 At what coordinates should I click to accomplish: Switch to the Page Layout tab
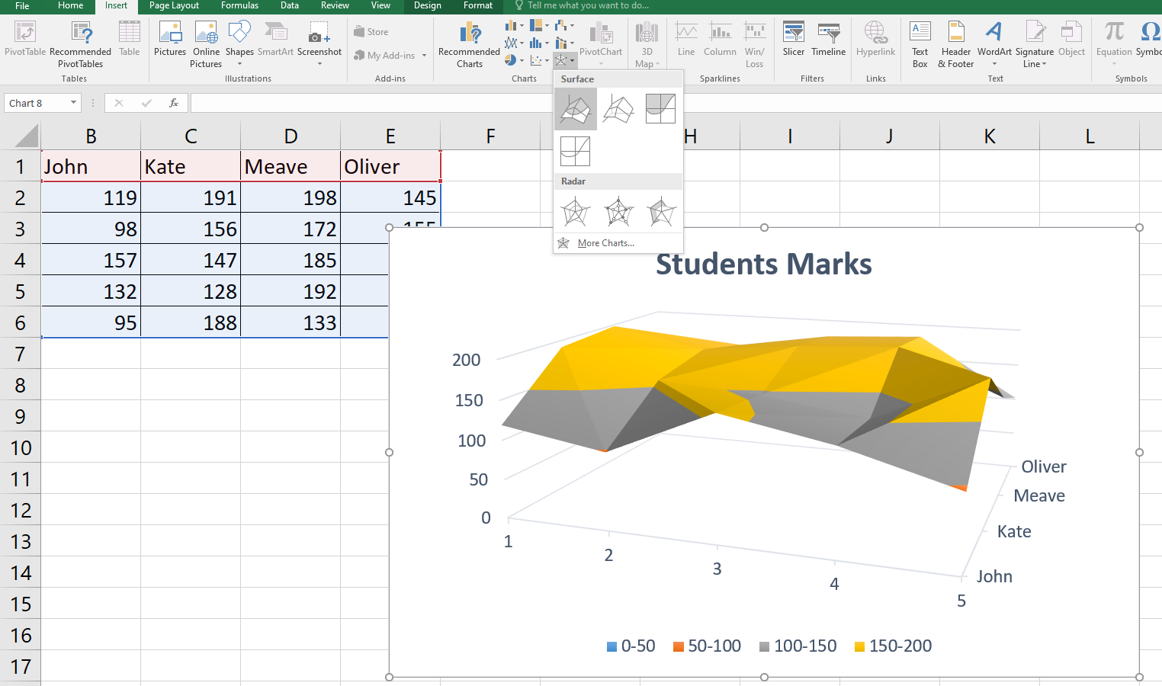point(174,6)
